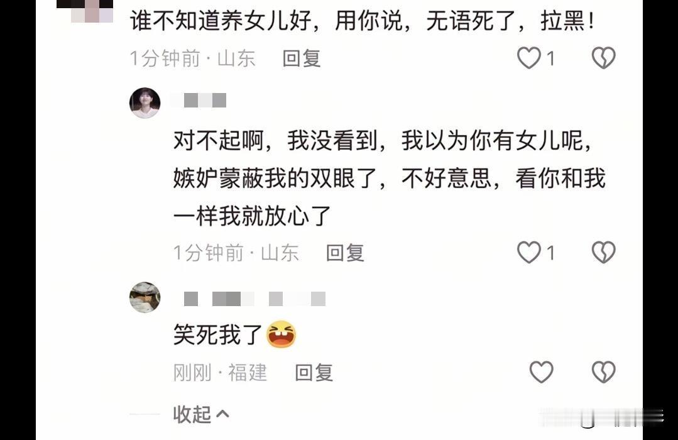Reply to the top 山东 comment about 拉黑
The image size is (678, 440).
(x=302, y=58)
